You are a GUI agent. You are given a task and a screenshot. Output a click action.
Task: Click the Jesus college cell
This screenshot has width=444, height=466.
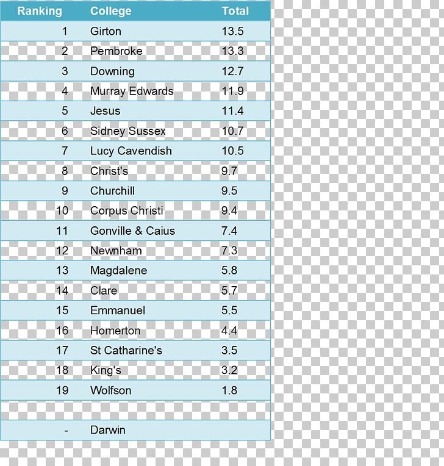[105, 111]
